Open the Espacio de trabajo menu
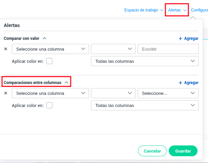Screen dimensions: 208x163 144,10
